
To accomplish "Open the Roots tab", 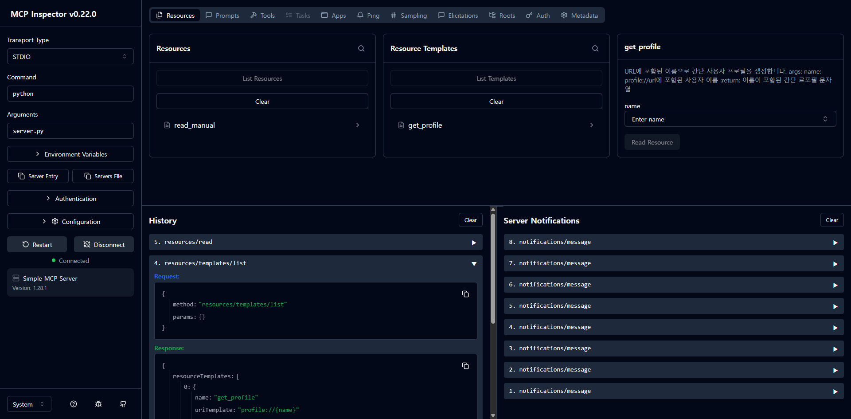I will 502,15.
